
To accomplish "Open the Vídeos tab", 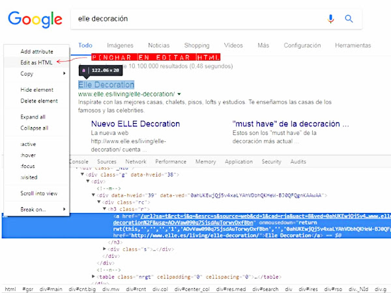I will coord(233,46).
